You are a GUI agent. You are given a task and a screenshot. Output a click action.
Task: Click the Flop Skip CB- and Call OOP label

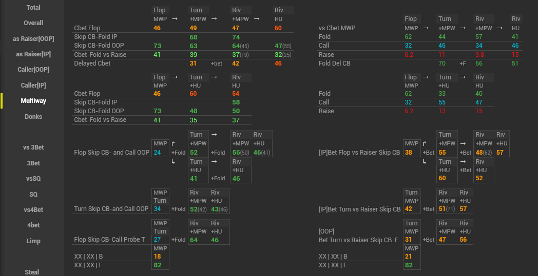coord(111,153)
